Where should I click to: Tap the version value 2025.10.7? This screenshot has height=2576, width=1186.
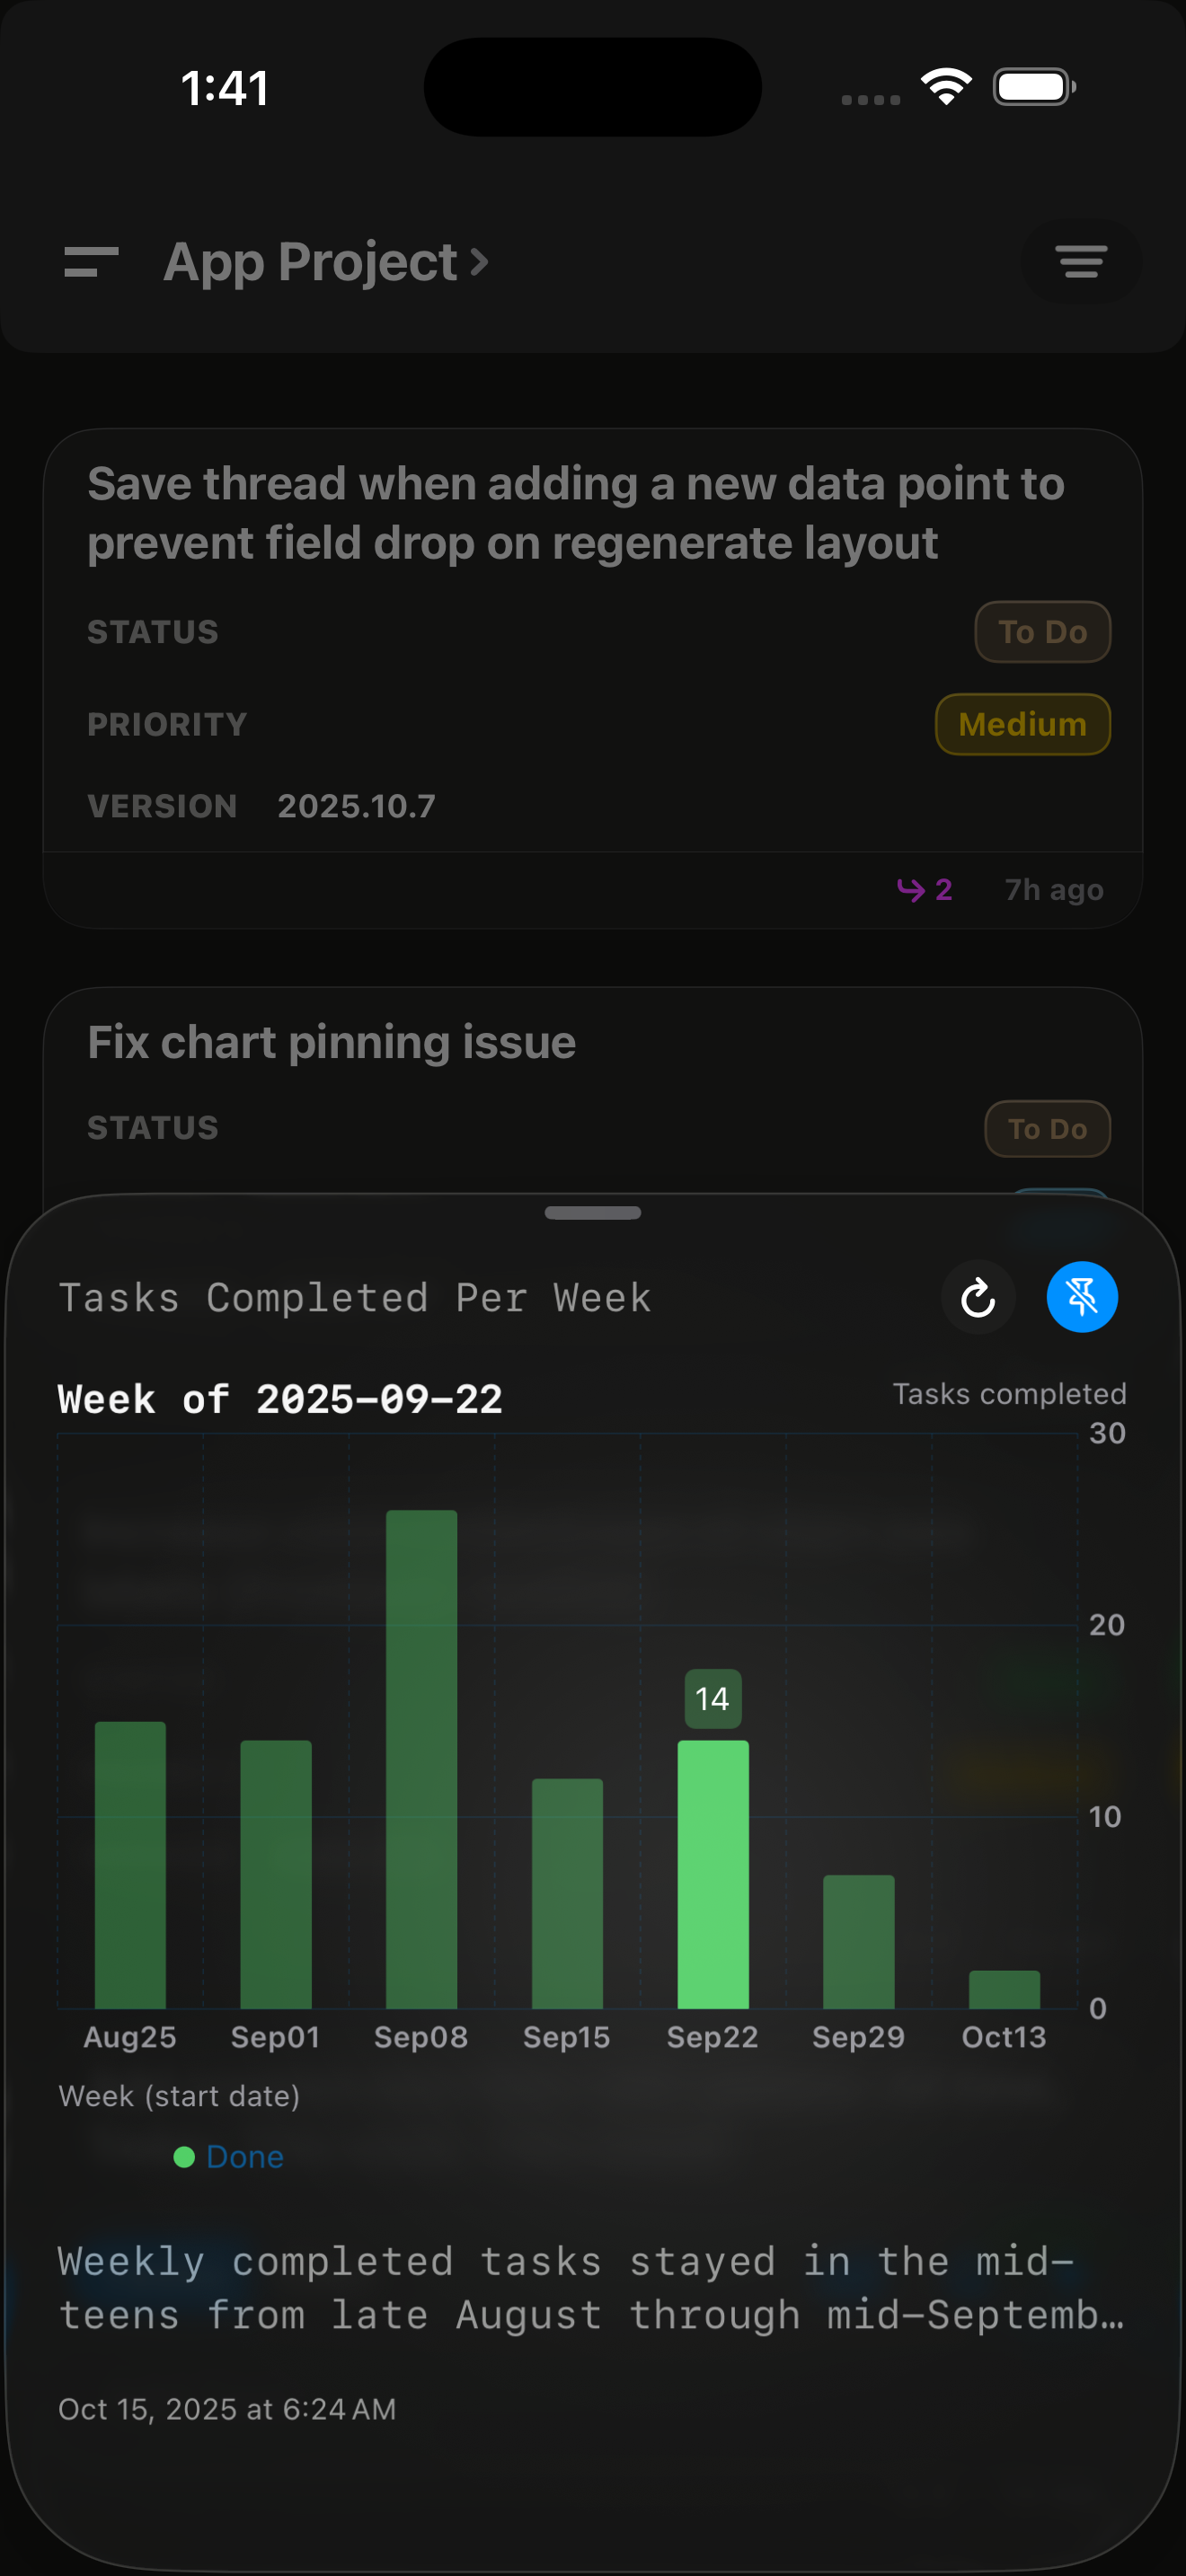click(x=356, y=806)
